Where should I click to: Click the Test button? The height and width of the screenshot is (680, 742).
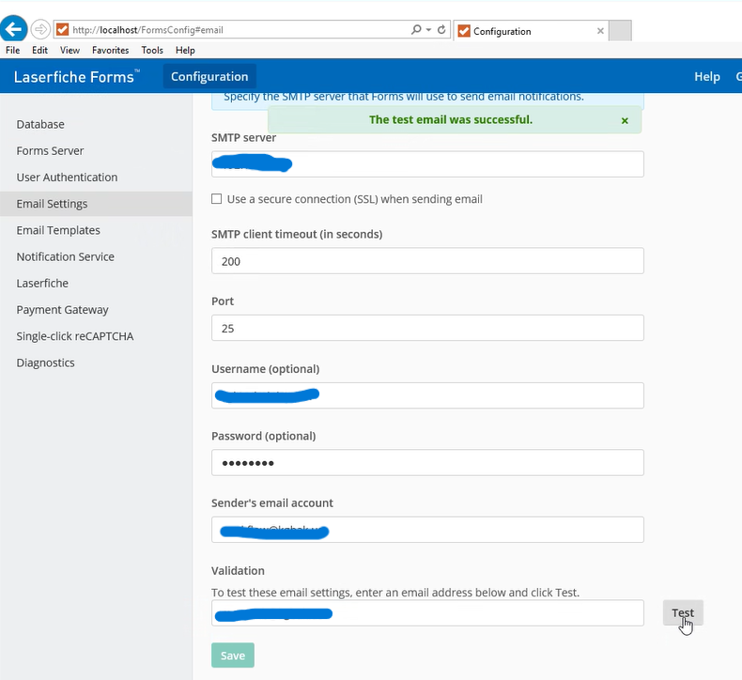(x=683, y=612)
